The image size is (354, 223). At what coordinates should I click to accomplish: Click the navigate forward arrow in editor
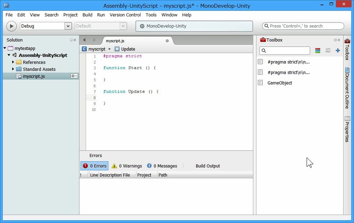coord(94,40)
